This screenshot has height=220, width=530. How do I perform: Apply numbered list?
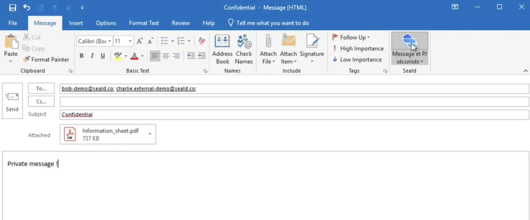tap(181, 41)
